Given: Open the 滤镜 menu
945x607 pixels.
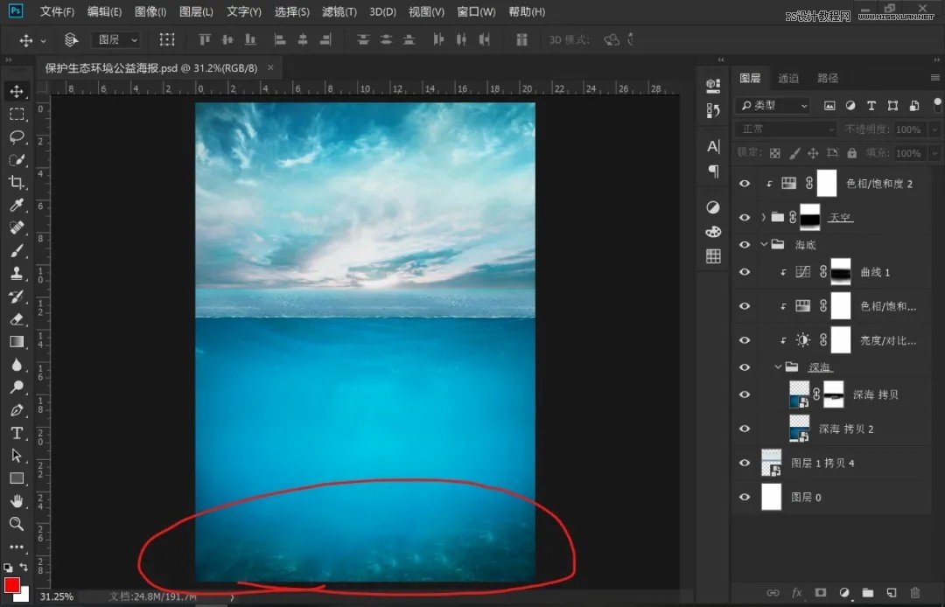Looking at the screenshot, I should [339, 11].
